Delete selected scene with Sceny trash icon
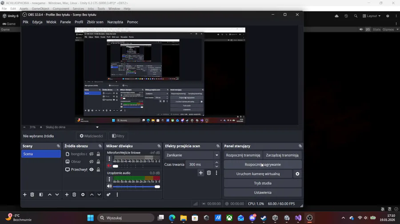The height and width of the screenshot is (224, 400). point(32,194)
